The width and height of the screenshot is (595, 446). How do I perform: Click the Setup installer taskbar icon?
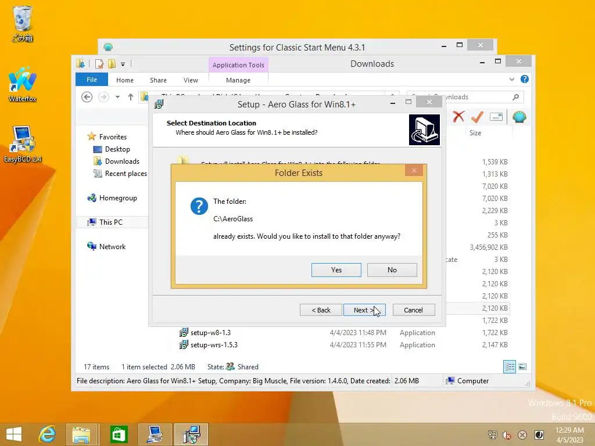pos(191,434)
